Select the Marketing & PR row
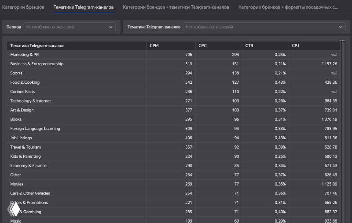Image resolution: width=352 pixels, height=223 pixels. (25, 55)
